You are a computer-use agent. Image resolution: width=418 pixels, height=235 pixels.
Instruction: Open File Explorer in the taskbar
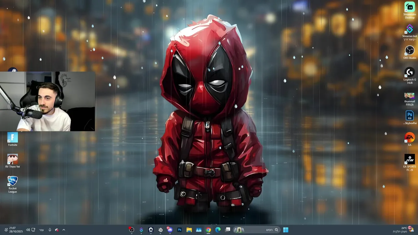point(189,230)
